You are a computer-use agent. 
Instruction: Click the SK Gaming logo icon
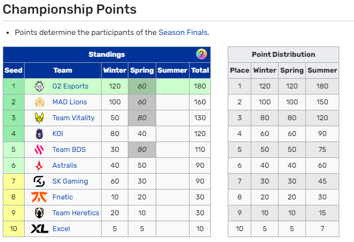point(39,181)
